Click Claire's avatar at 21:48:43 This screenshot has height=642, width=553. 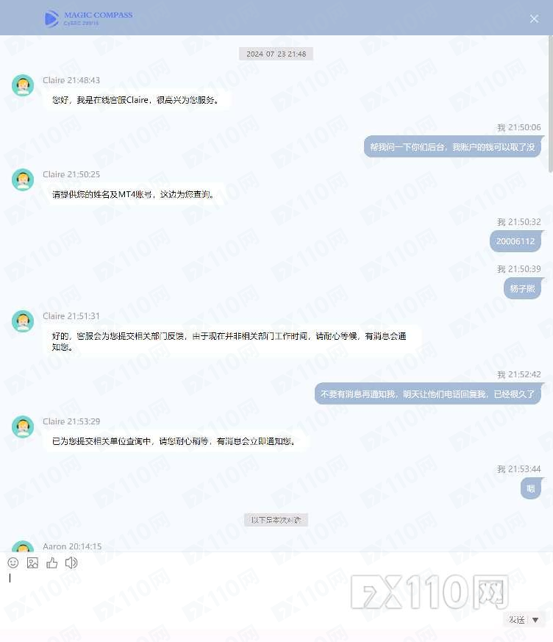click(x=23, y=85)
